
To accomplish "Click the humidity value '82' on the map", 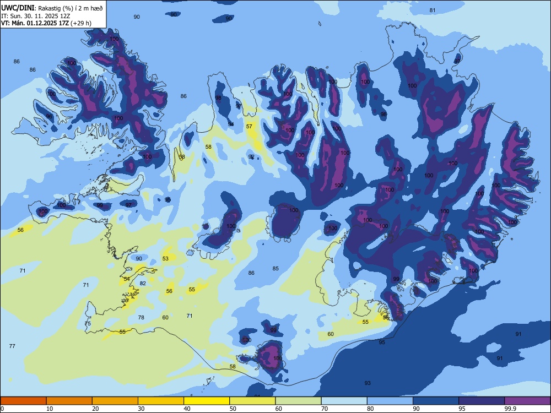I will tap(143, 284).
